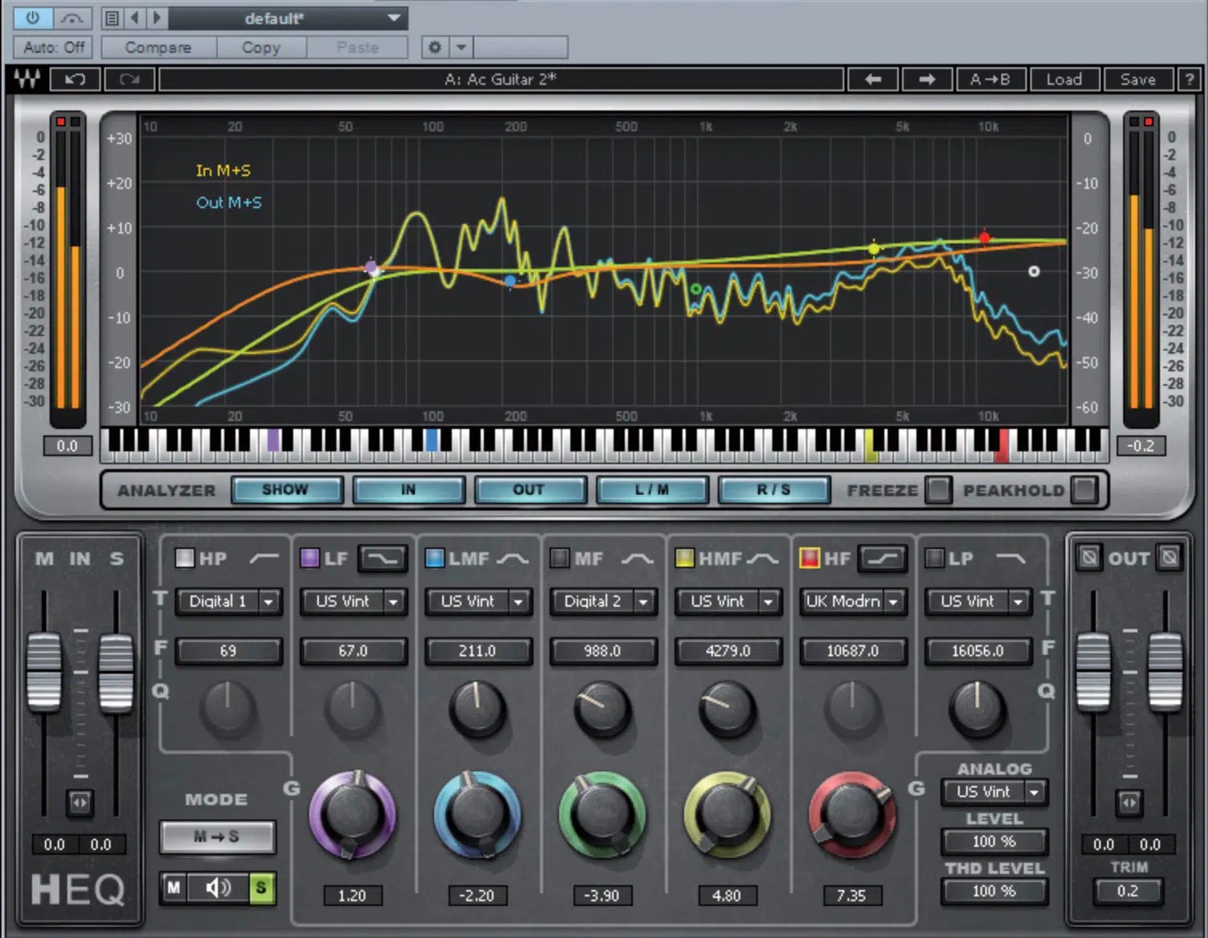Toggle the blue LMF band
Viewport: 1208px width, 938px height.
tap(434, 558)
